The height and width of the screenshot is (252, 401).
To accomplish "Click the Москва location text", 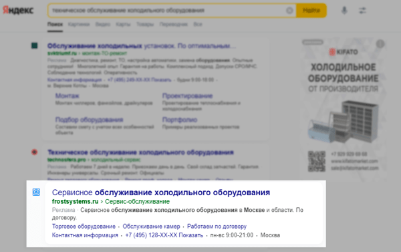I will [x=270, y=235].
